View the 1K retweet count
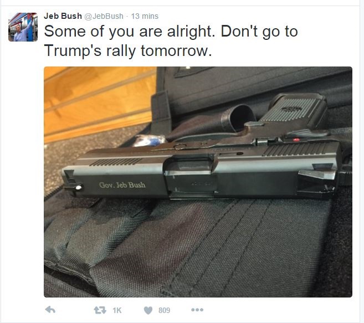This screenshot has width=364, height=323. coord(117,310)
